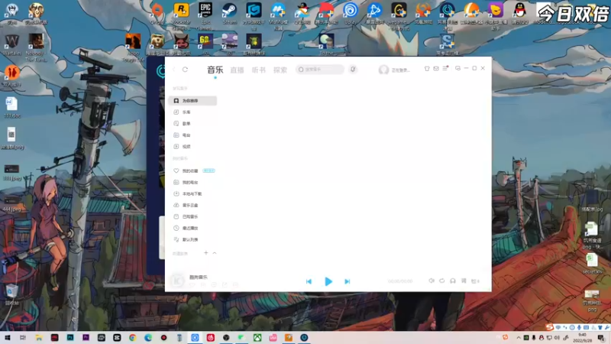Show hidden tray icons chevron
611x344 pixels.
click(519, 338)
